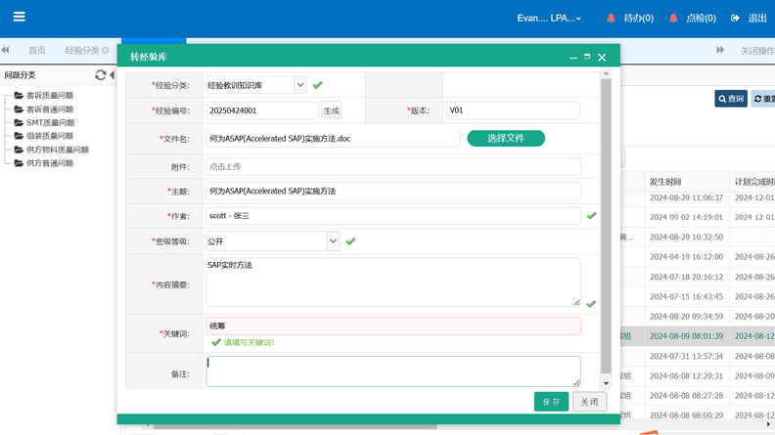Refresh the 问题分类 tree with the refresh icon

point(100,75)
